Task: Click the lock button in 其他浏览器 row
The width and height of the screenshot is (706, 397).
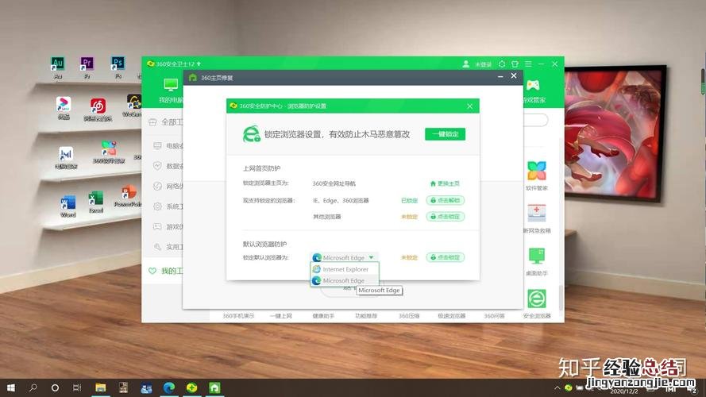Action: pos(446,217)
